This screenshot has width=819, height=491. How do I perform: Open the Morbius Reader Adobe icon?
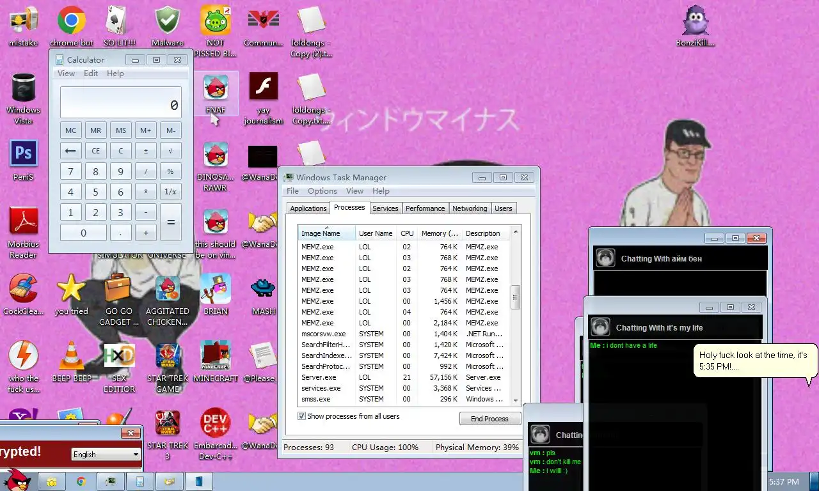click(24, 232)
